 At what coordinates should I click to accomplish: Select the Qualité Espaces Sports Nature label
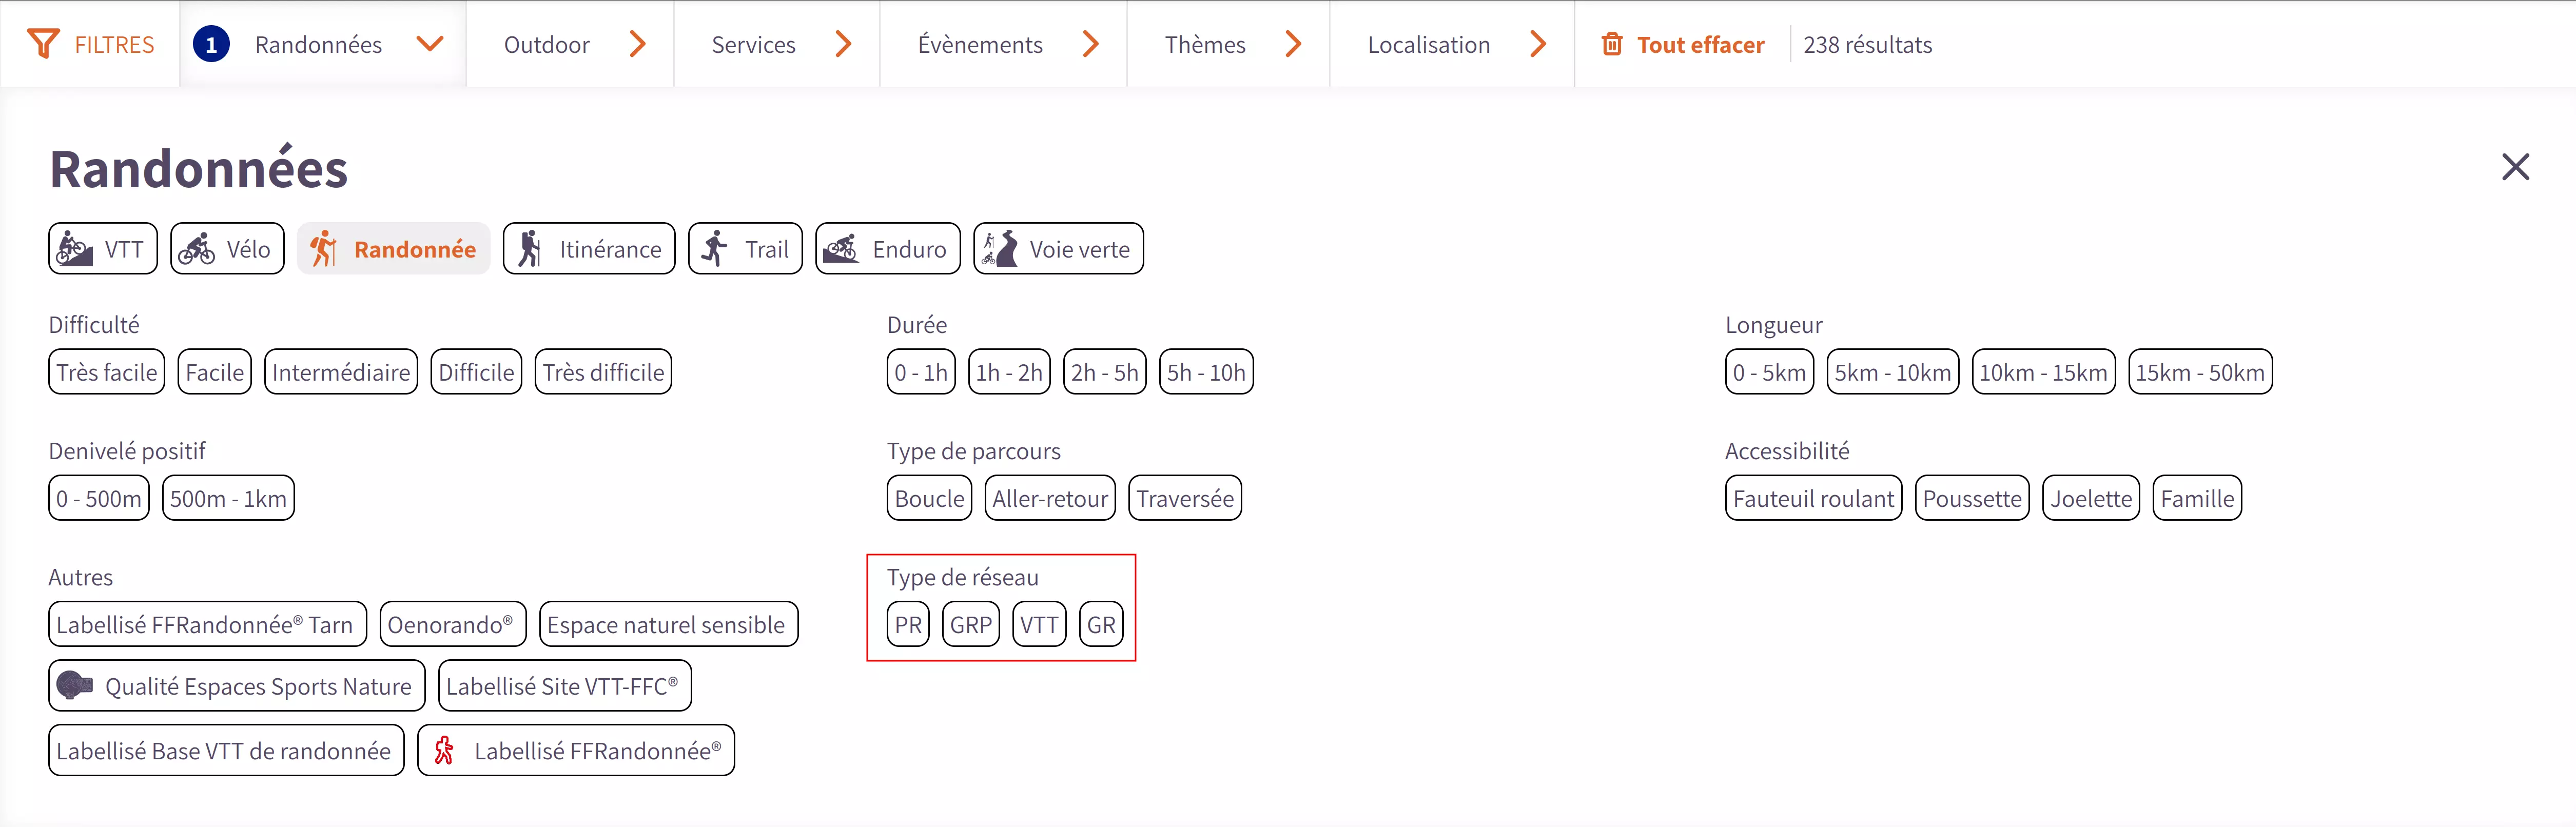coord(237,686)
